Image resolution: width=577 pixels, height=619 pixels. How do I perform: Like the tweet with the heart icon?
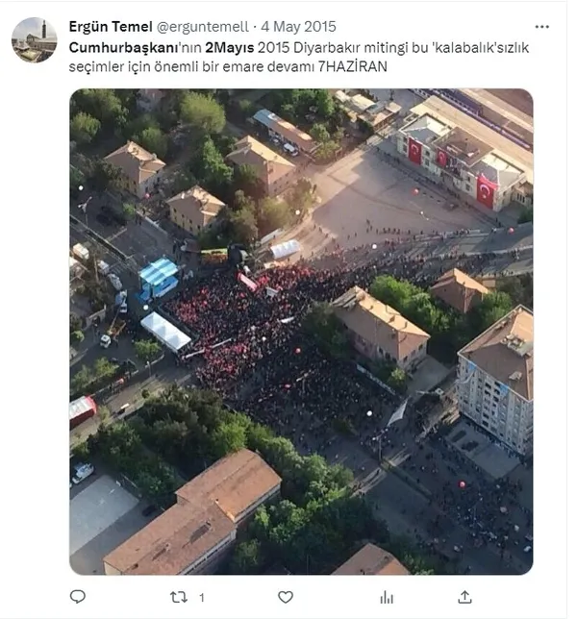coord(286,597)
